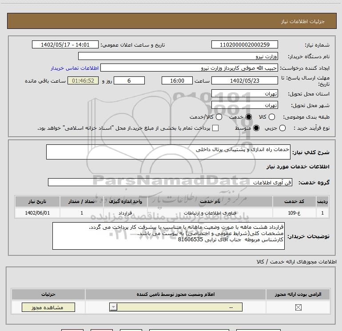Open the اطلاعات تماس خریدار link
The width and height of the screenshot is (342, 331).
75,68
